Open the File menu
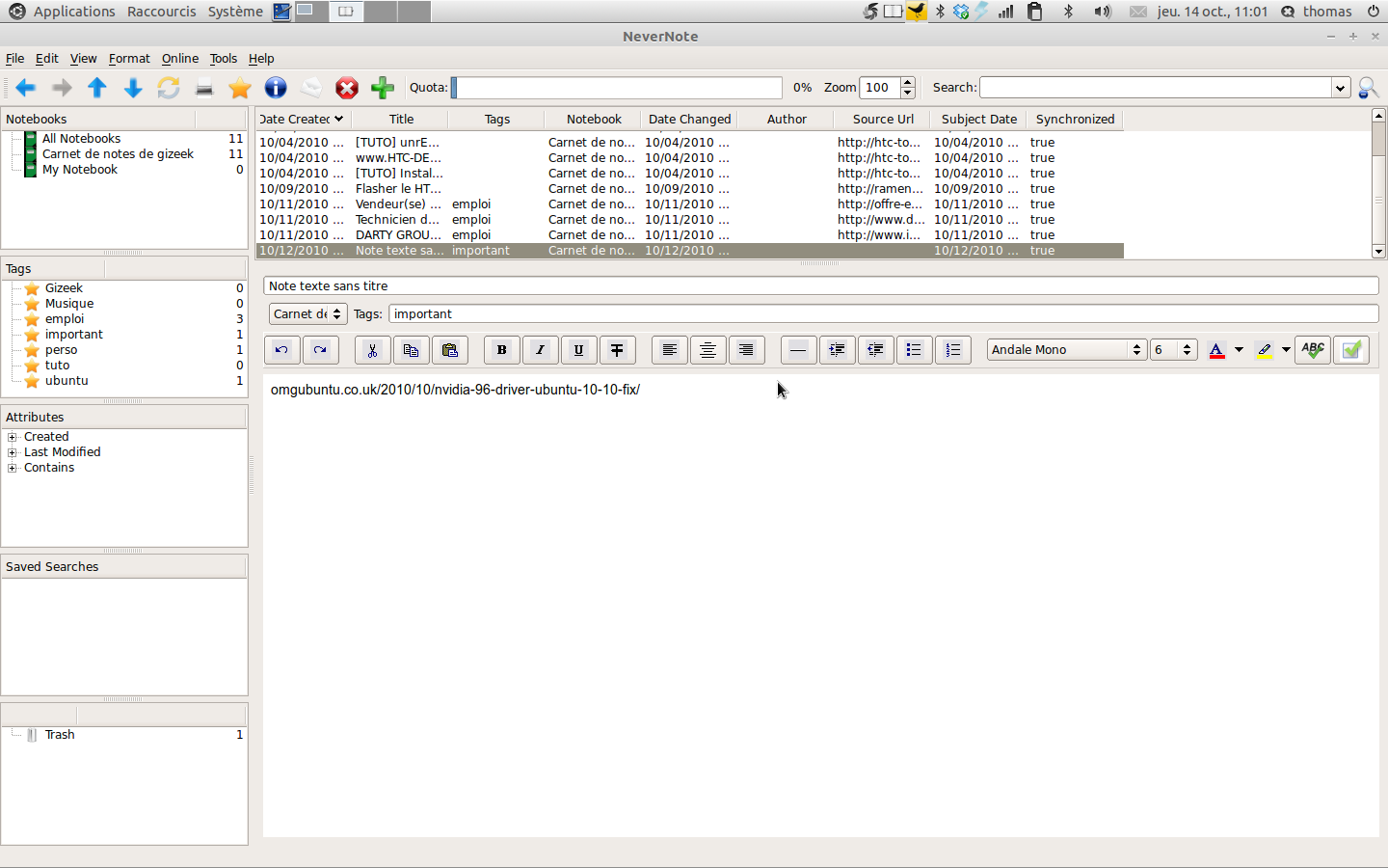The width and height of the screenshot is (1388, 868). (x=14, y=59)
